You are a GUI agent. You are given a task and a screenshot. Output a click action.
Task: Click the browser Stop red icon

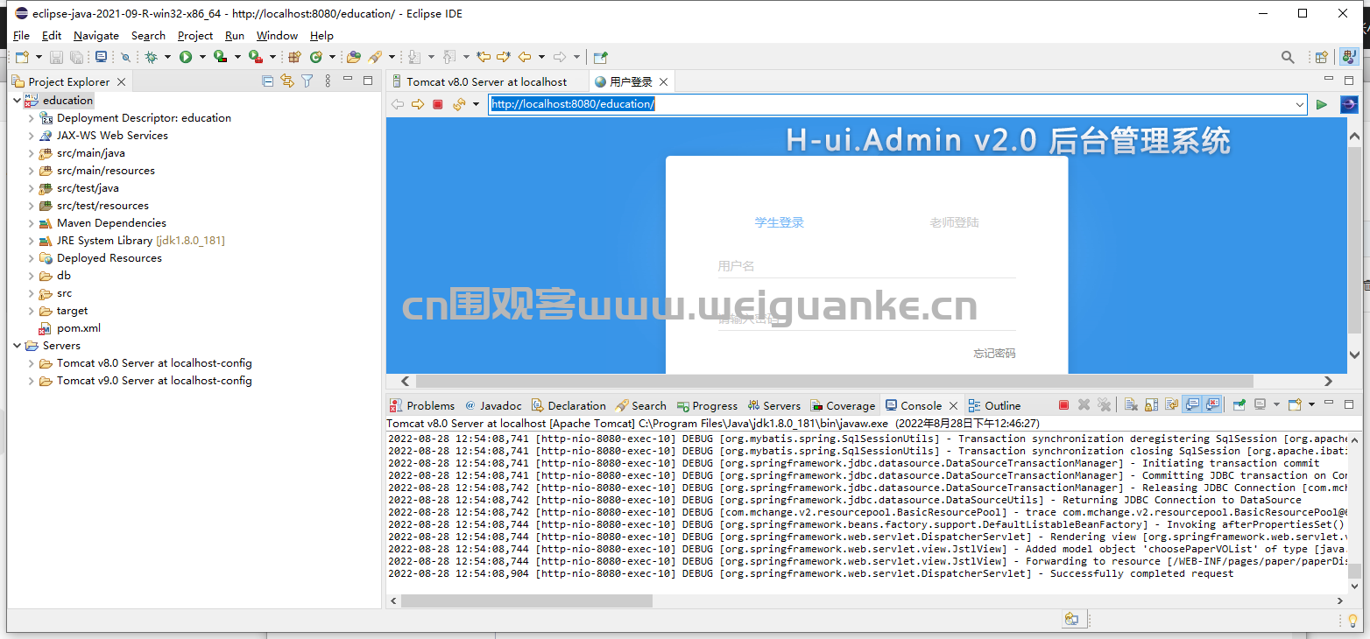(438, 104)
